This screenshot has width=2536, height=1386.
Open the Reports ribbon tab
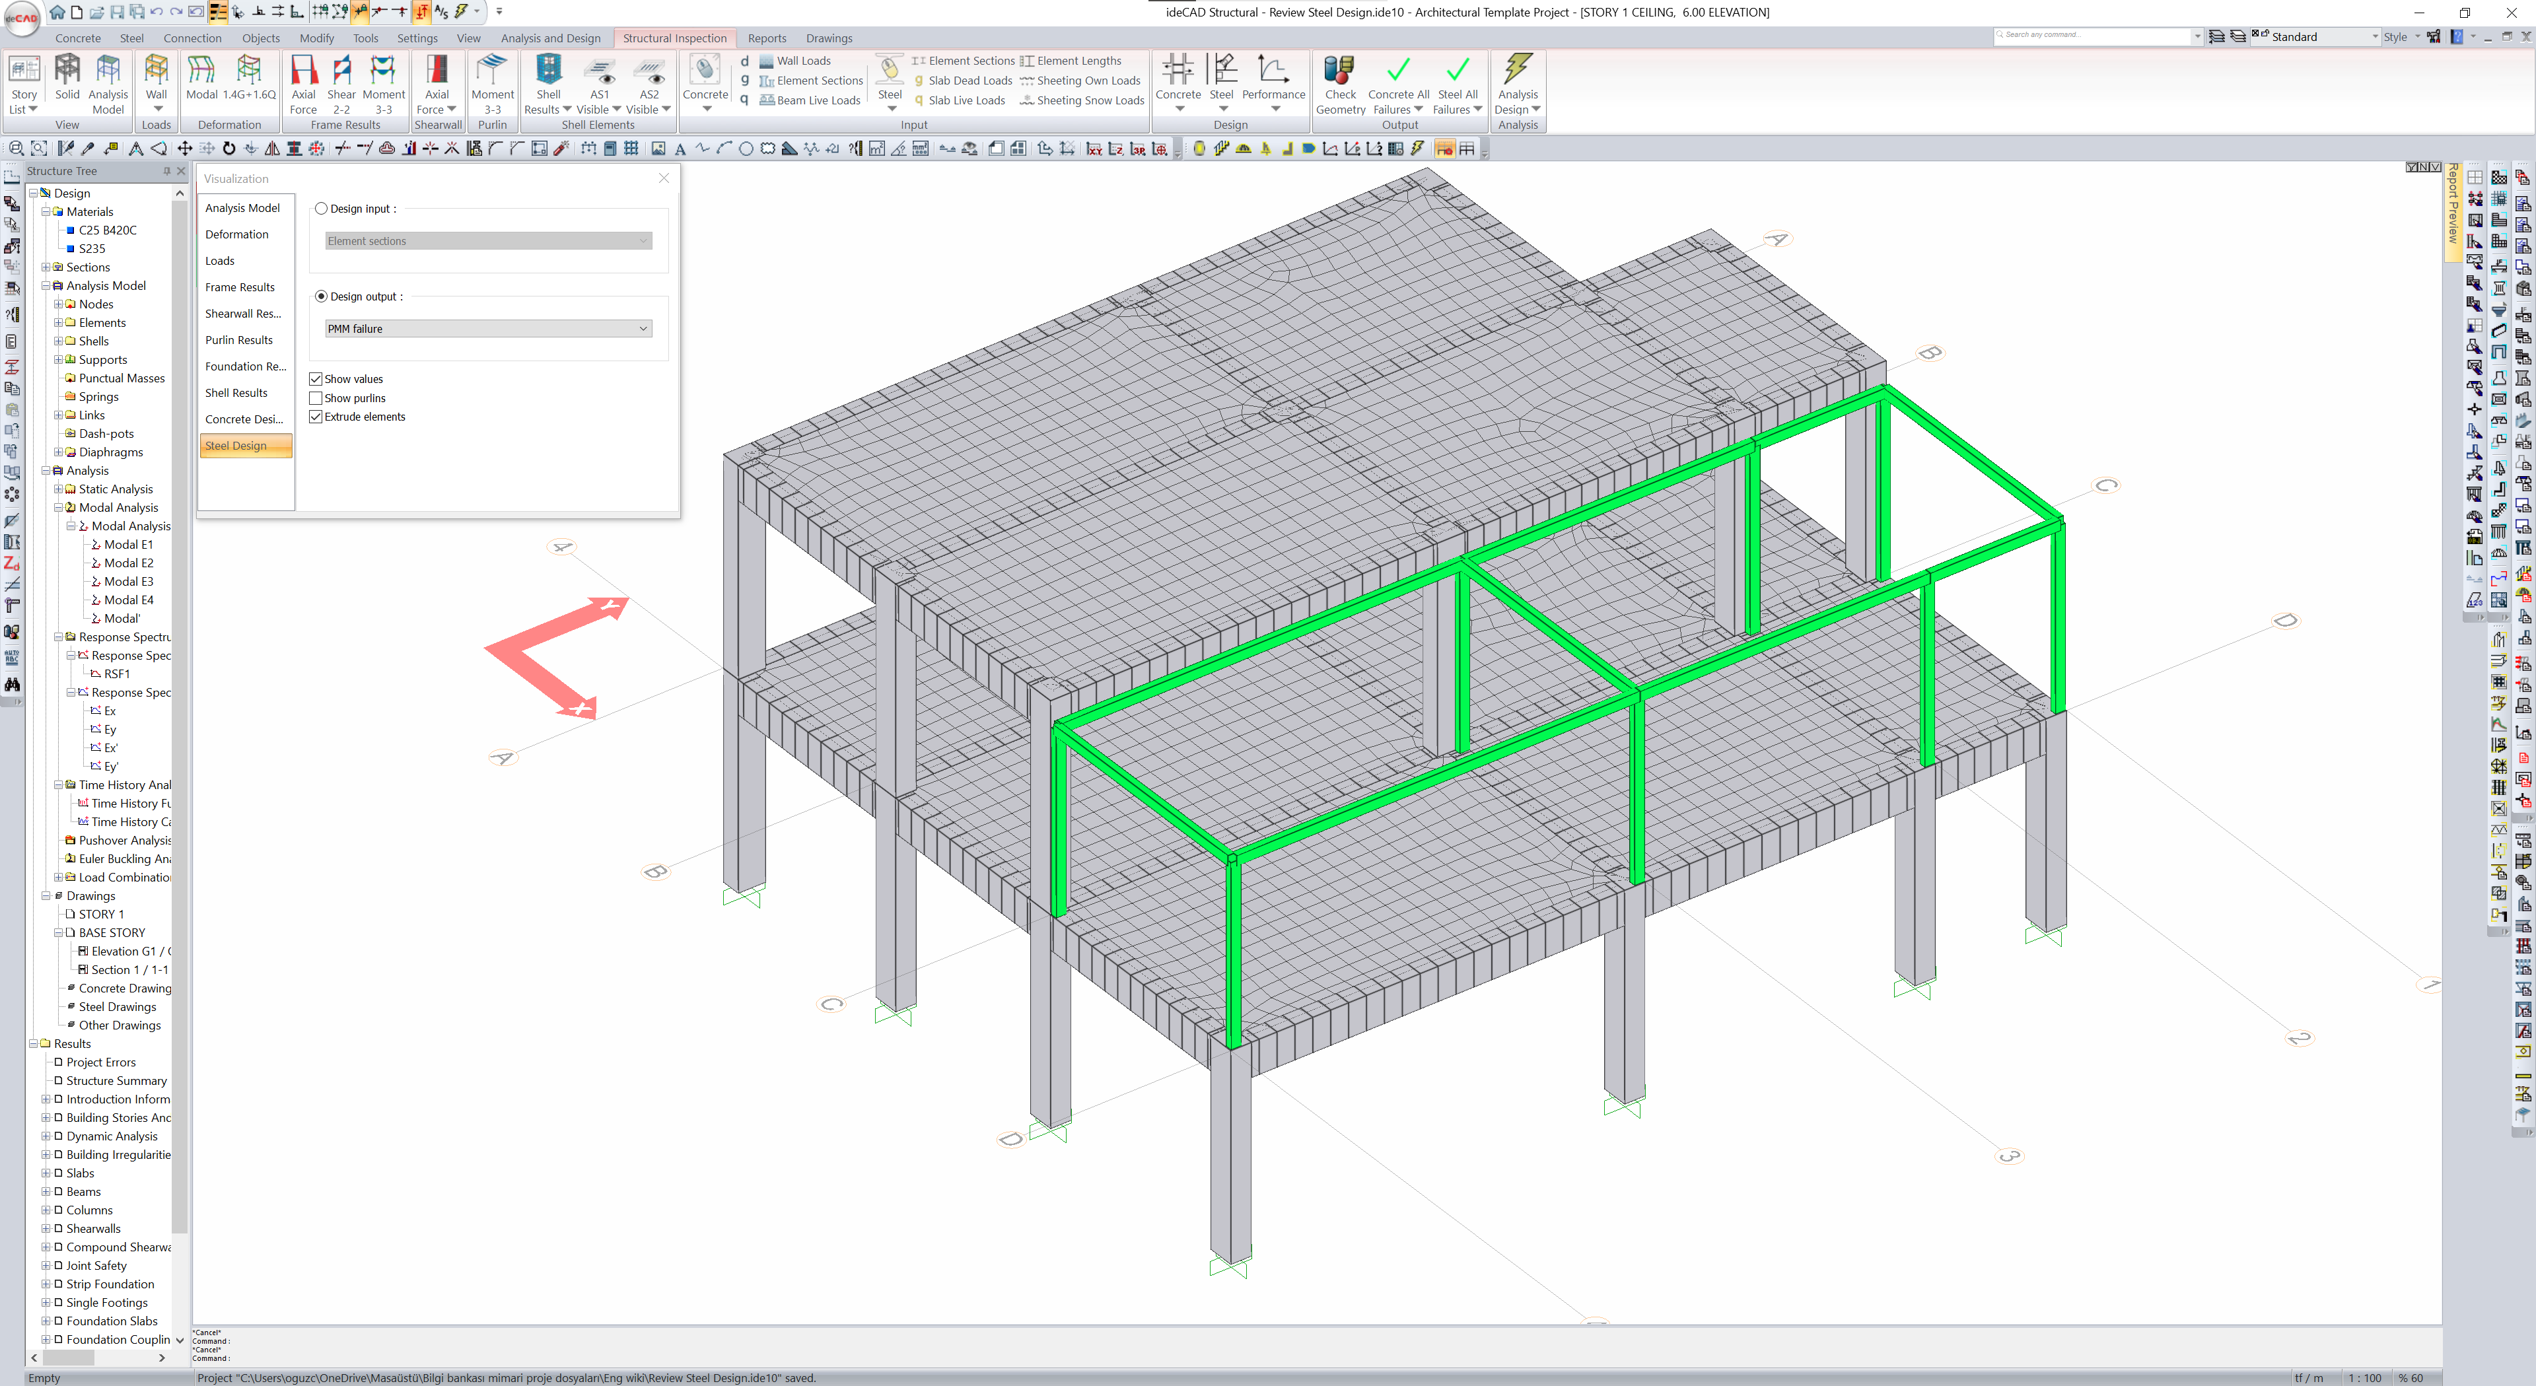coord(766,38)
